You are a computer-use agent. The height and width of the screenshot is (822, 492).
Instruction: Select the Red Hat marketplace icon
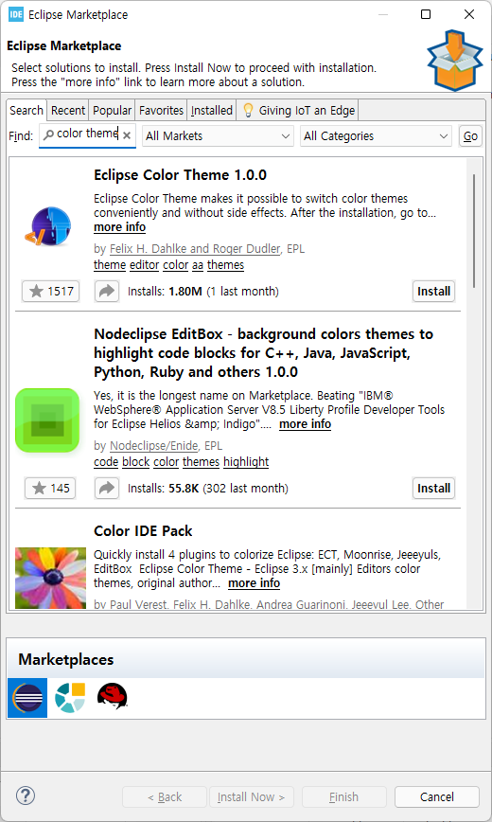tap(113, 697)
